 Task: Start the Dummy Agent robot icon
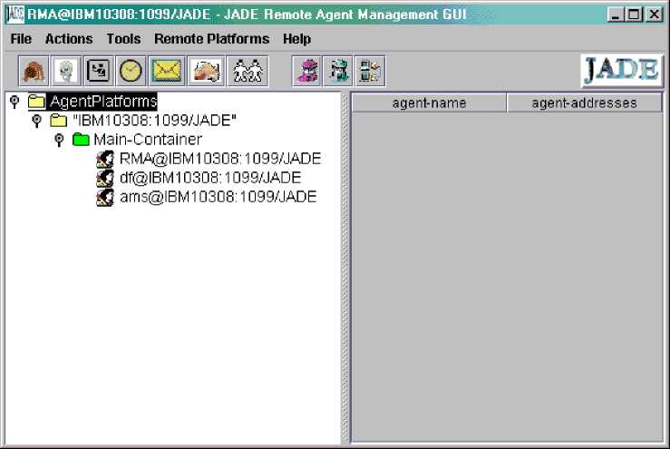(x=338, y=71)
